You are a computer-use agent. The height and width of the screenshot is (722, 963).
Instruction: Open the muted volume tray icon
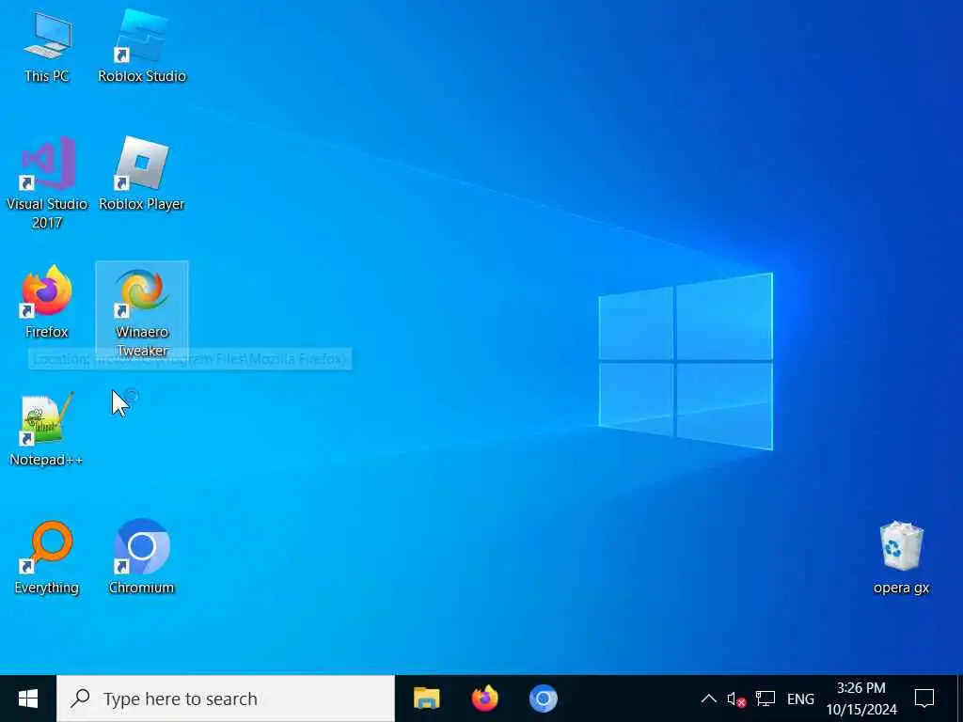click(736, 699)
